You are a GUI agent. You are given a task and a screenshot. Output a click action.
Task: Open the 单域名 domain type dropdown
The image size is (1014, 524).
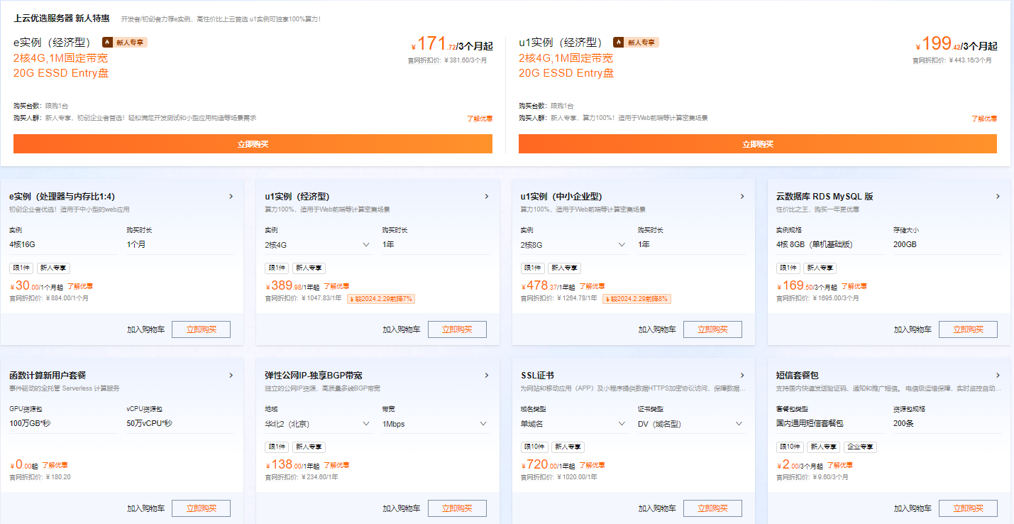[575, 424]
